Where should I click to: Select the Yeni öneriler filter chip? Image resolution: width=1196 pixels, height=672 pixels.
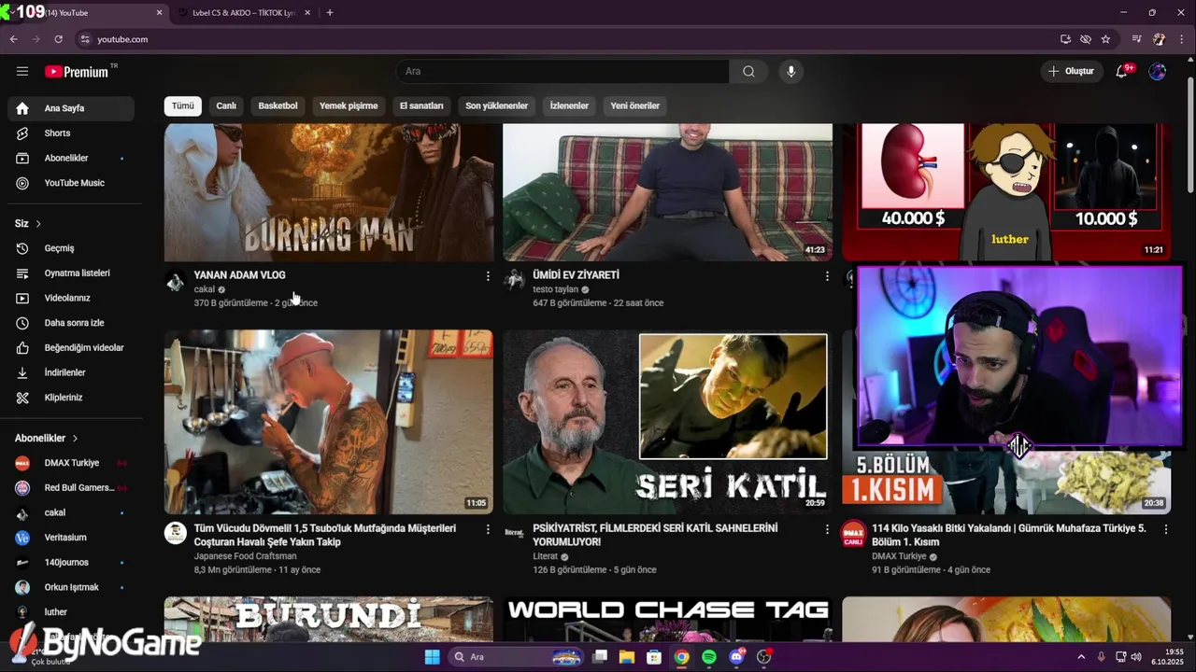click(635, 105)
